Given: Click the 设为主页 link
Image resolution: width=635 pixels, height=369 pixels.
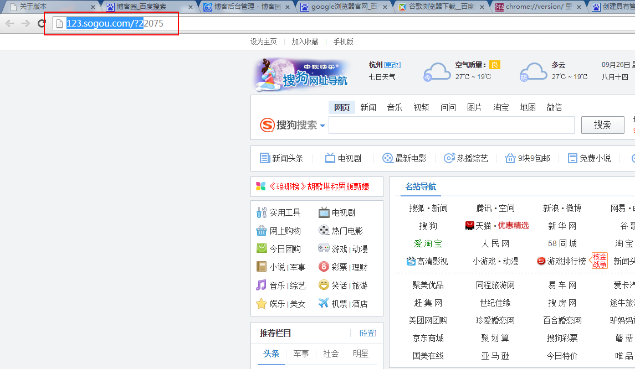Looking at the screenshot, I should coord(264,41).
